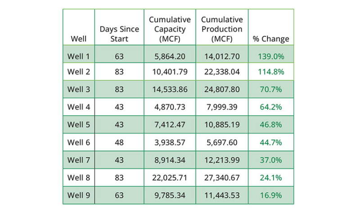360x214 pixels.
Task: Click Well 8 production value 27,340.67
Action: click(222, 178)
